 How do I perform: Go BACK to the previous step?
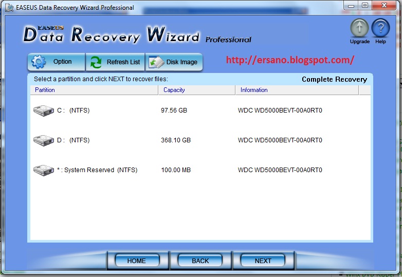click(200, 261)
